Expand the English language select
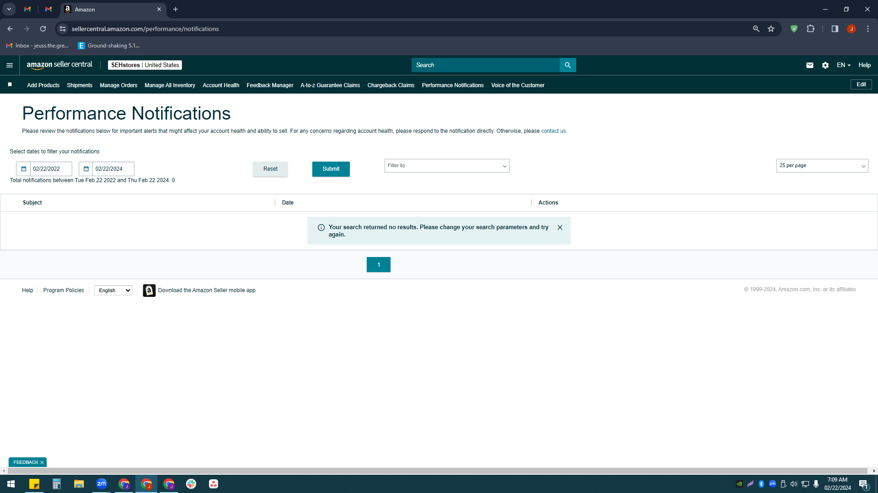Viewport: 878px width, 493px height. point(113,290)
